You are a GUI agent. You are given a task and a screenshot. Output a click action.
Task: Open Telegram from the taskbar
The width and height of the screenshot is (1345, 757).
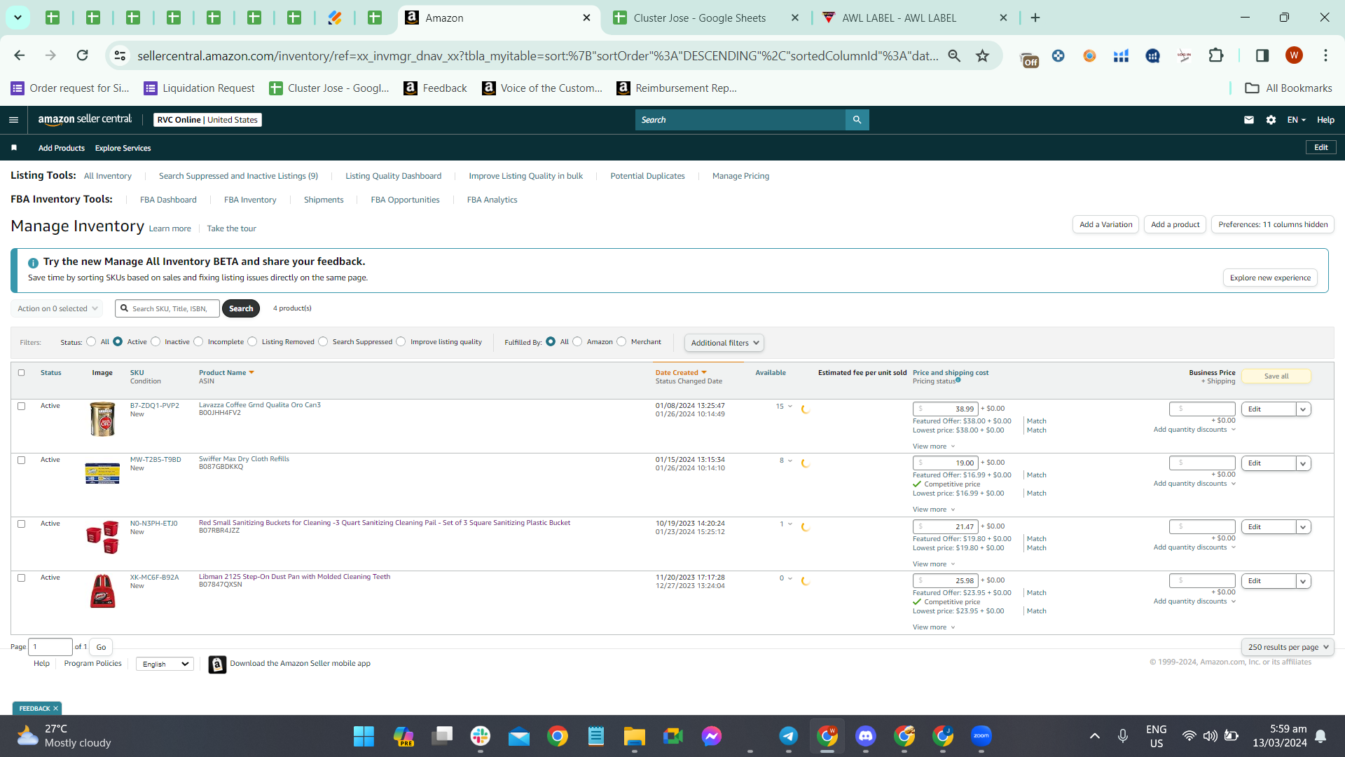(x=788, y=736)
